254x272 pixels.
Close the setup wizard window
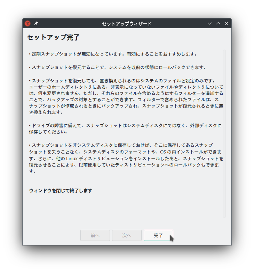tap(227, 23)
